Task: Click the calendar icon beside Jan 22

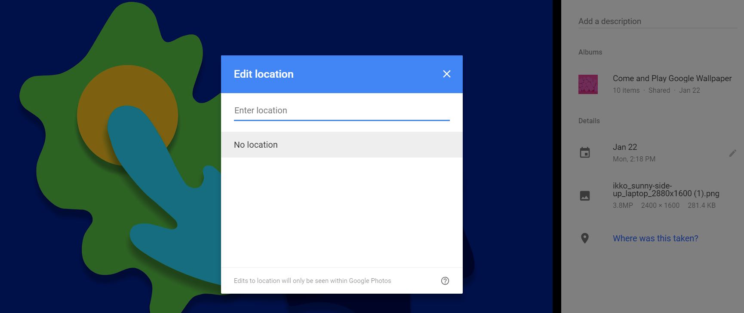Action: (x=585, y=153)
